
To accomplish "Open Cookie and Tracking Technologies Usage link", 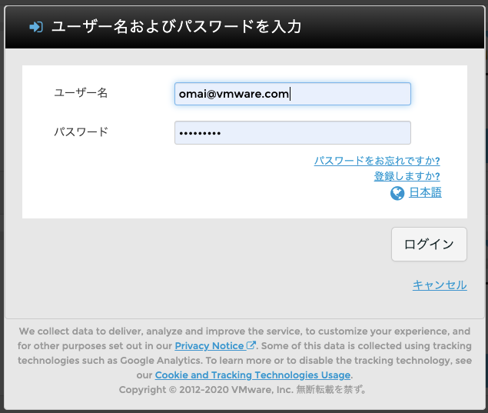I will (x=253, y=375).
